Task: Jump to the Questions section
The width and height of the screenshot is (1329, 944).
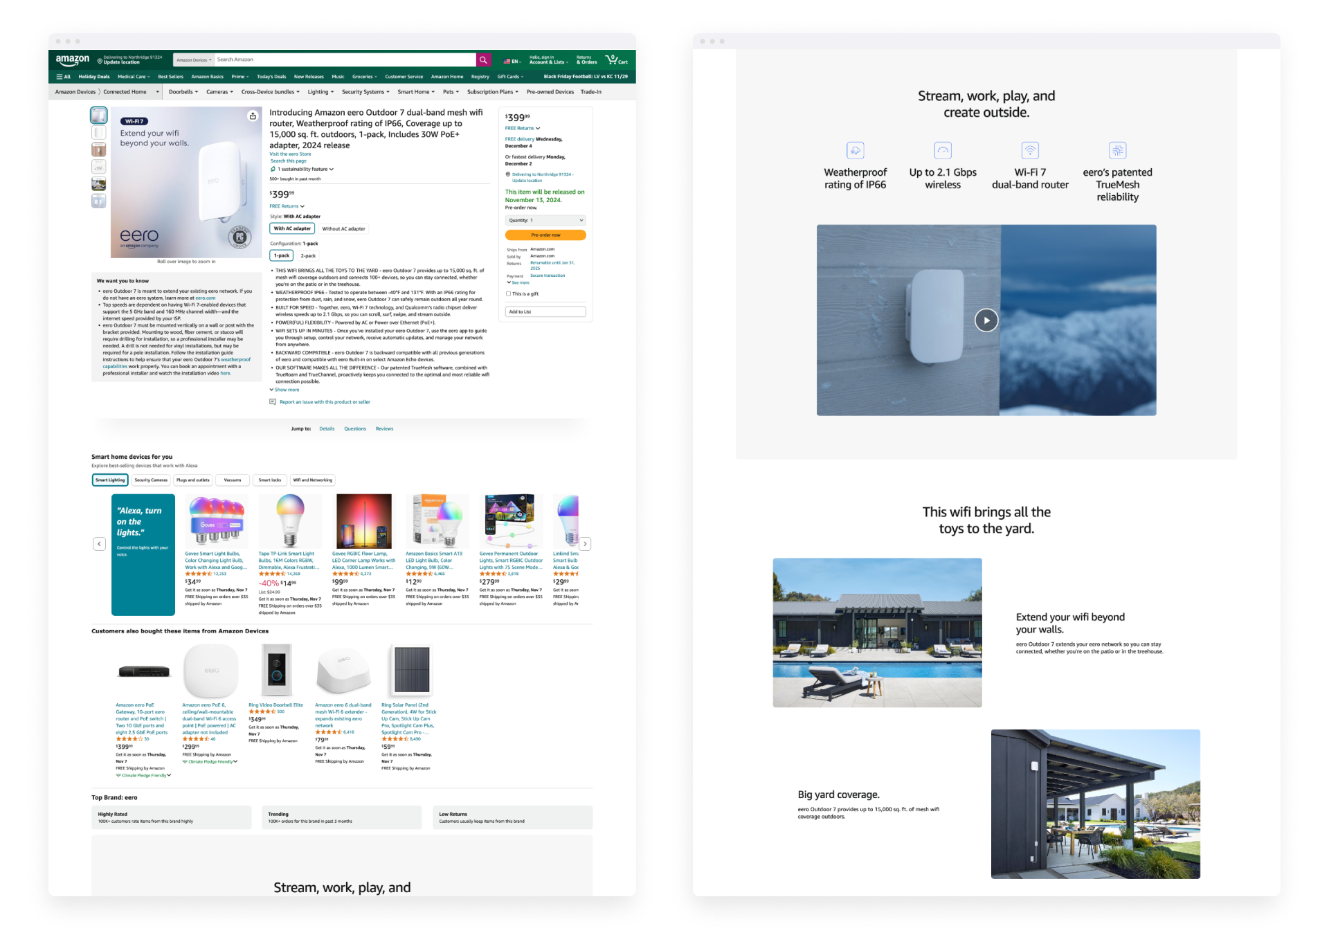Action: point(355,429)
